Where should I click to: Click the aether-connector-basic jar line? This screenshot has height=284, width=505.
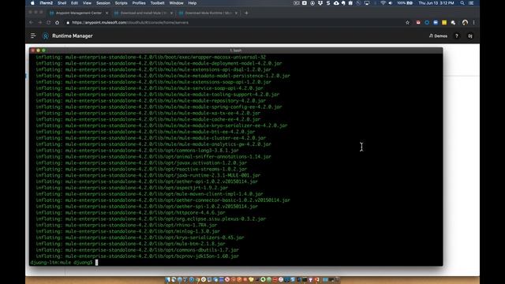click(x=163, y=200)
